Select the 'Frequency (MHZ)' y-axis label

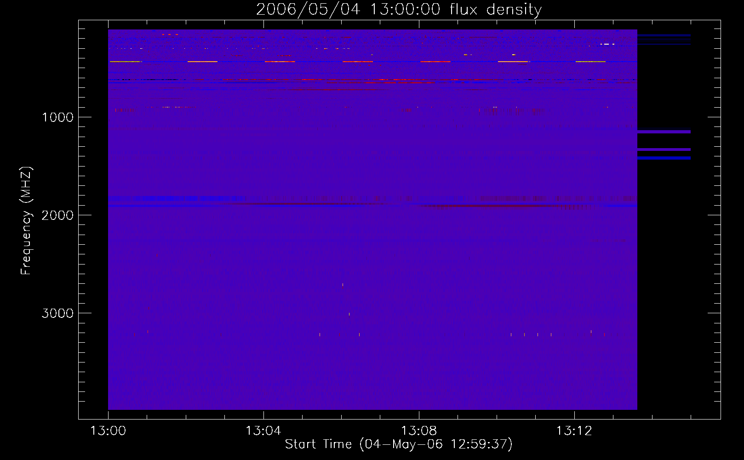click(x=26, y=221)
